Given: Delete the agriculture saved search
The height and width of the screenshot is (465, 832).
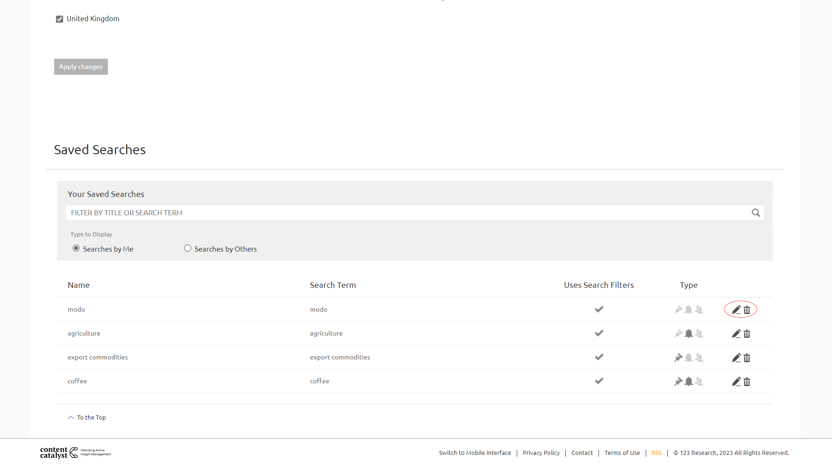Looking at the screenshot, I should [747, 334].
